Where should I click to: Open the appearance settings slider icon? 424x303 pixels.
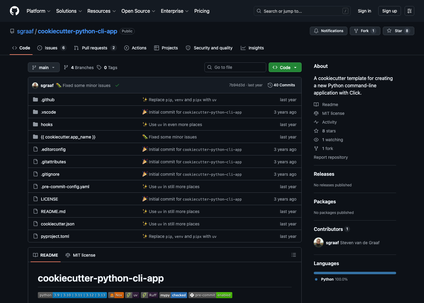tap(409, 11)
